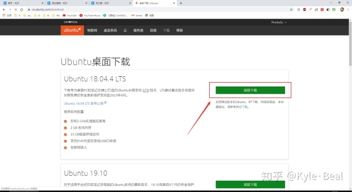The width and height of the screenshot is (352, 192).
Task: Click the 'Ubuntu 19.10' heading
Action: (86, 173)
